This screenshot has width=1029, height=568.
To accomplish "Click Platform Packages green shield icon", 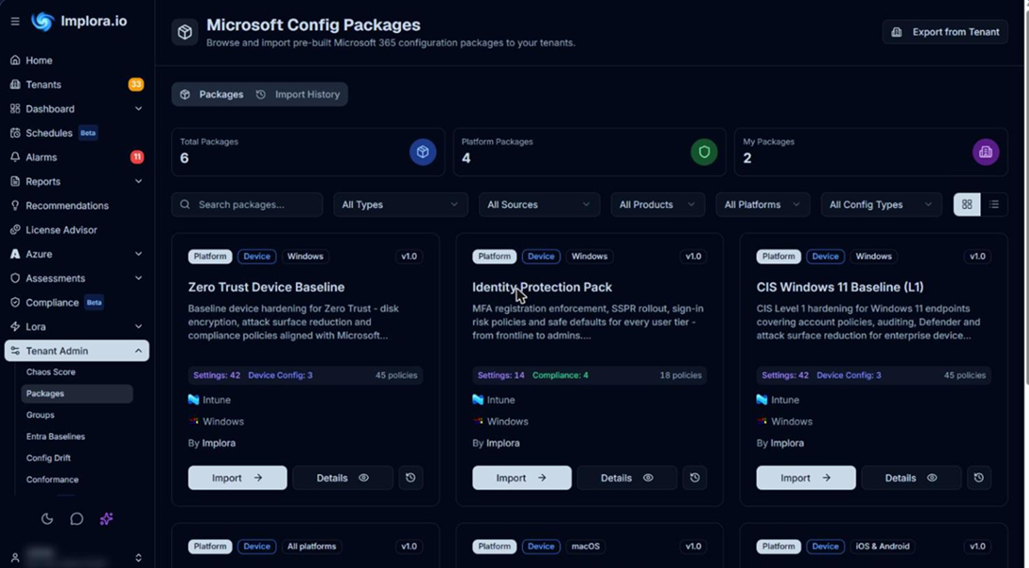I will [704, 152].
